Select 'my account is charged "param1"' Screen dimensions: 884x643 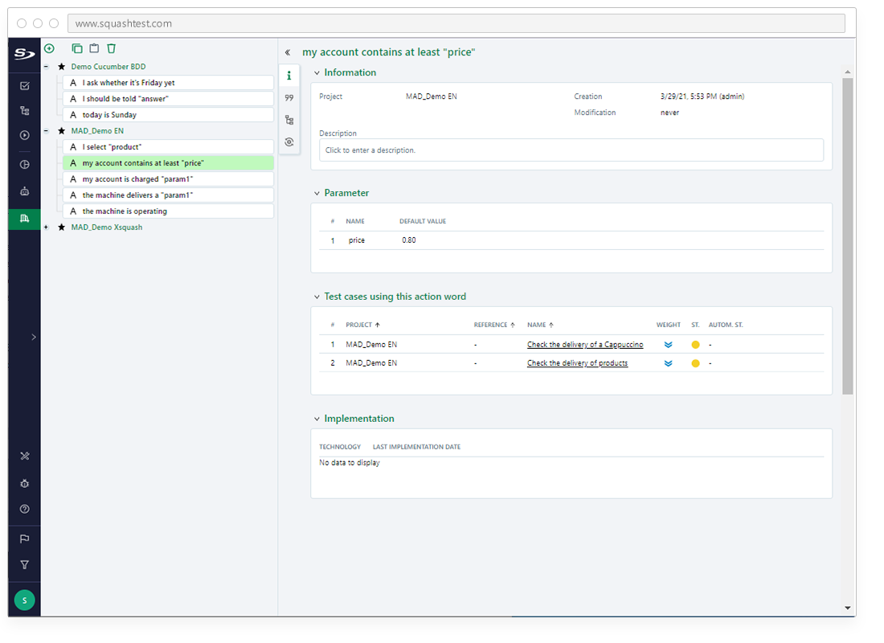coord(168,179)
